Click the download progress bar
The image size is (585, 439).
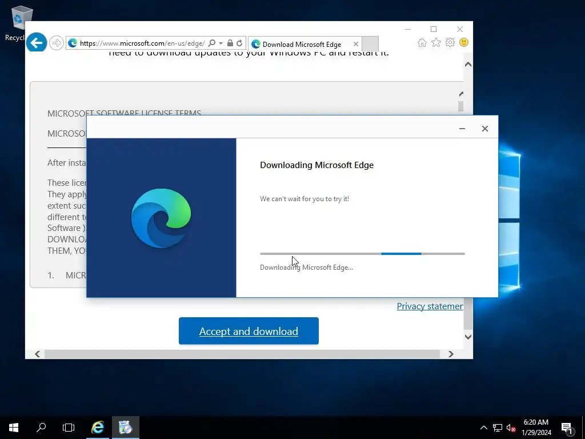point(362,253)
